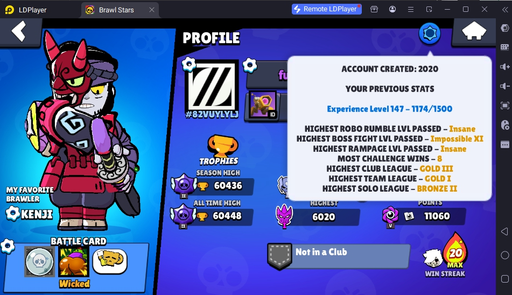Collapse the LDPlayer side toolbar chevrons
Image resolution: width=512 pixels, height=295 pixels.
[x=505, y=10]
